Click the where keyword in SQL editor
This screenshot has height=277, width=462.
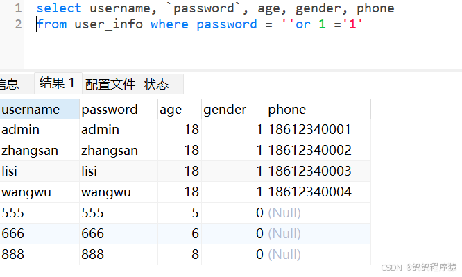169,24
